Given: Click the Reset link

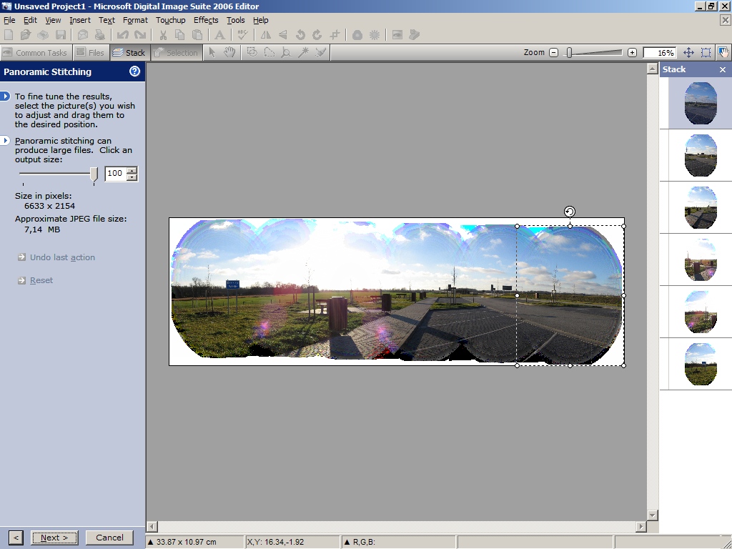Looking at the screenshot, I should click(x=41, y=280).
